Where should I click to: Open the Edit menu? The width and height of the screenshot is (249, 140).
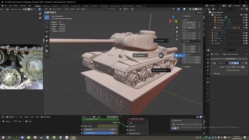point(10,6)
